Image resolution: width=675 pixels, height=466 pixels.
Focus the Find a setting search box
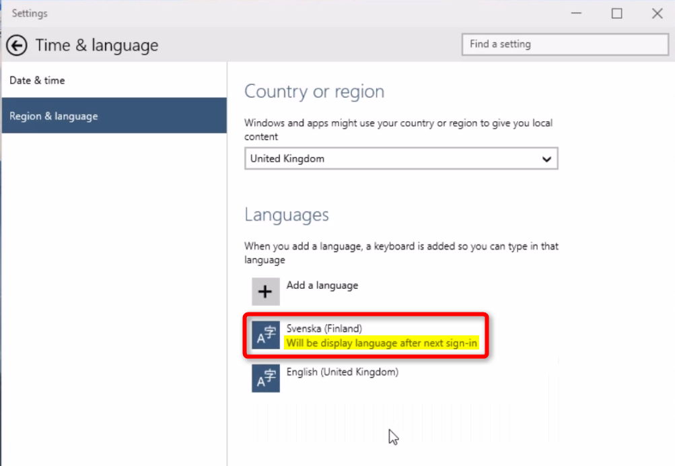(x=565, y=44)
